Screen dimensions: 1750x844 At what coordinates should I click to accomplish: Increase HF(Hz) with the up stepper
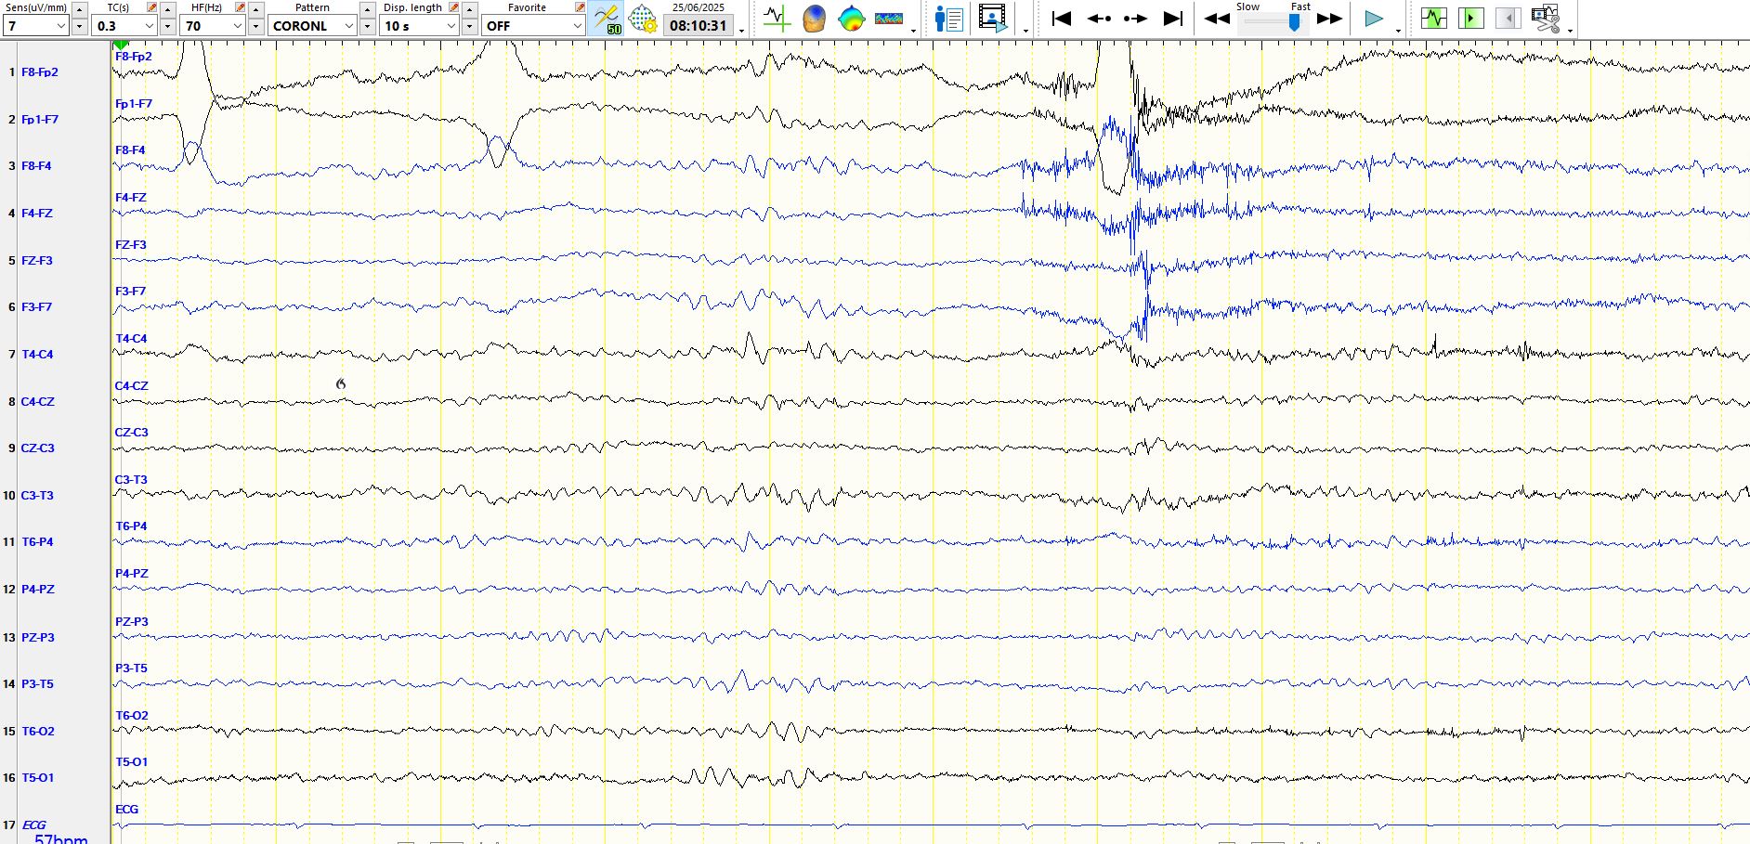tap(256, 8)
